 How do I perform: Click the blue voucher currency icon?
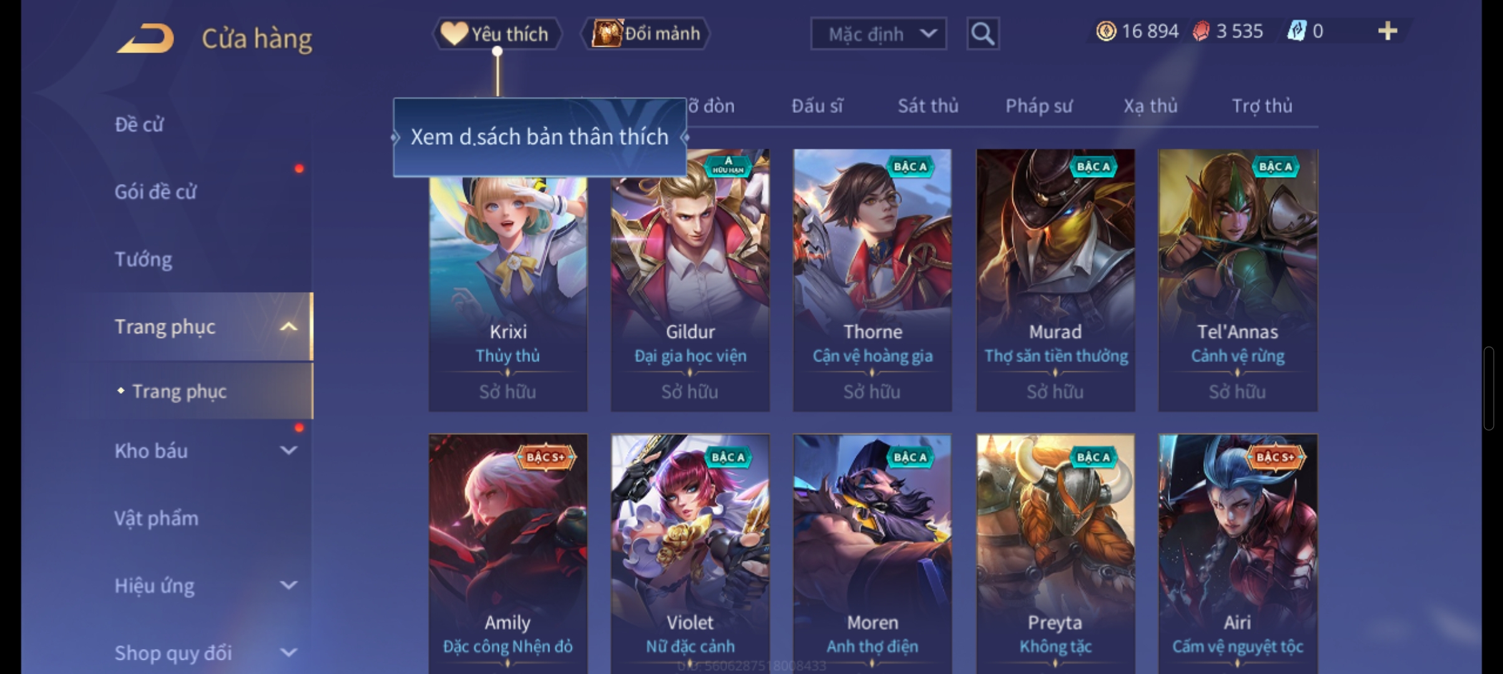point(1297,31)
